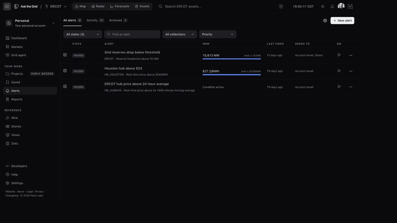Open the AI assistant panel icon
The width and height of the screenshot is (397, 223).
point(350,7)
